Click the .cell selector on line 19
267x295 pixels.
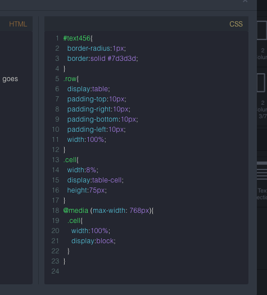coord(74,221)
